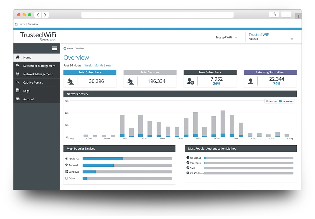Toggle Subscribers series in chart legend

[x=286, y=101]
